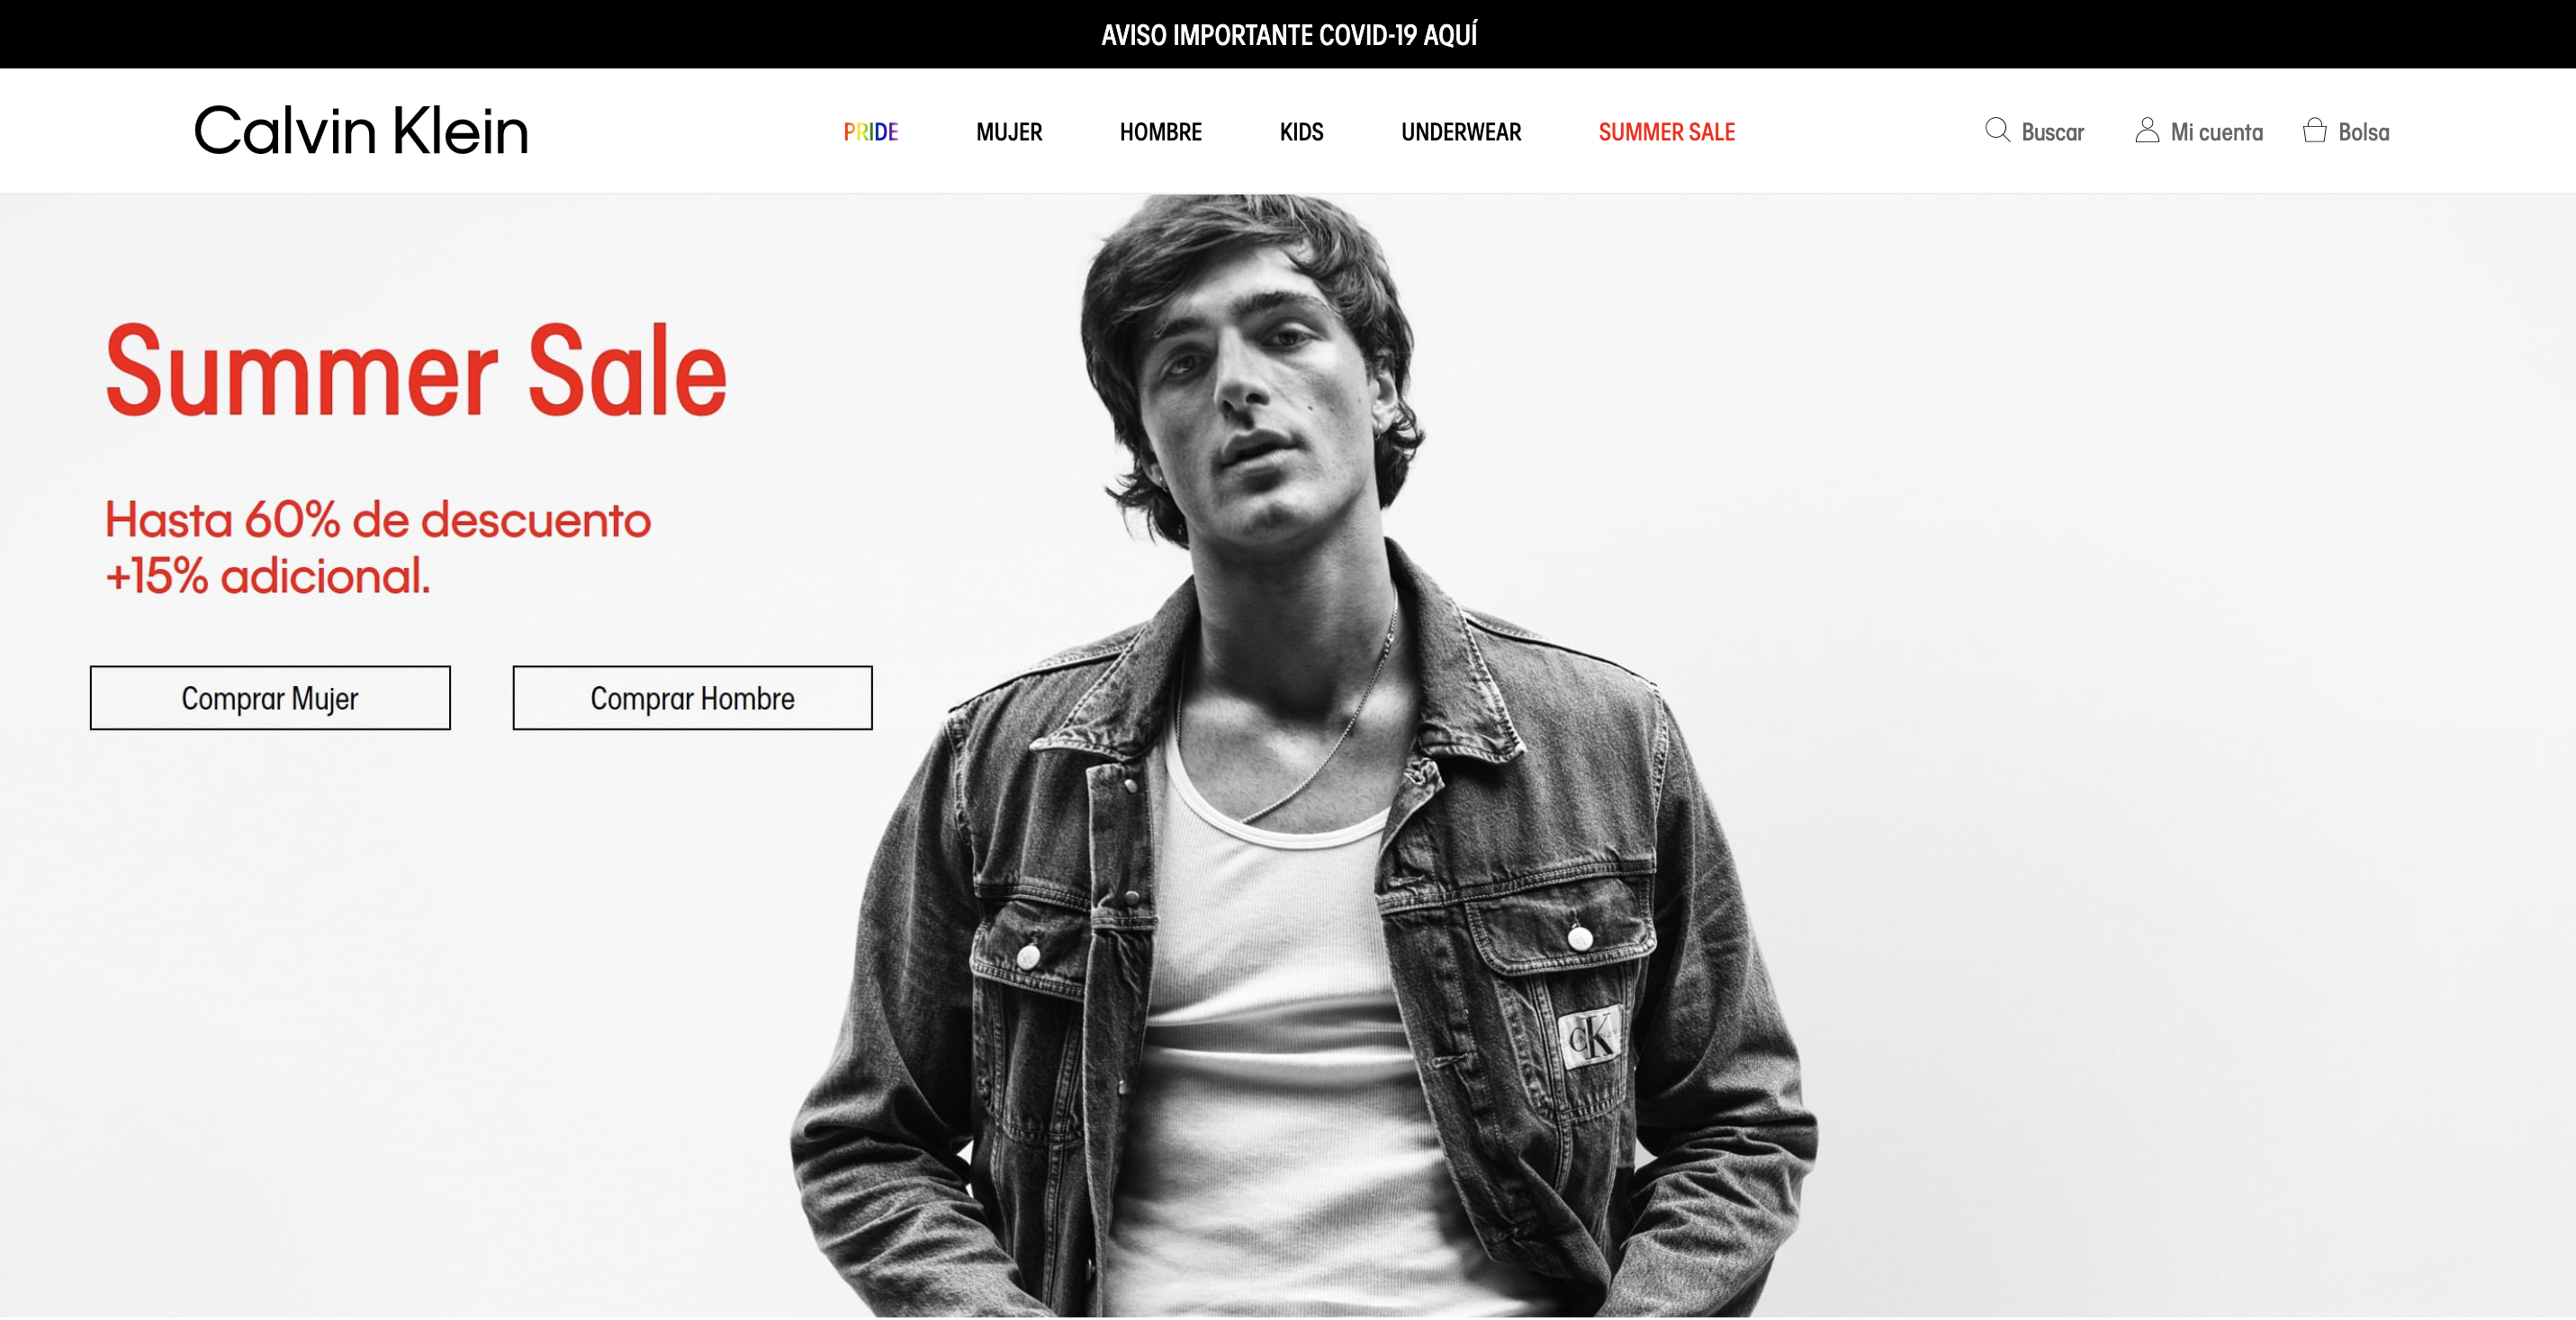Select the MUJER navigation item

pyautogui.click(x=1009, y=132)
